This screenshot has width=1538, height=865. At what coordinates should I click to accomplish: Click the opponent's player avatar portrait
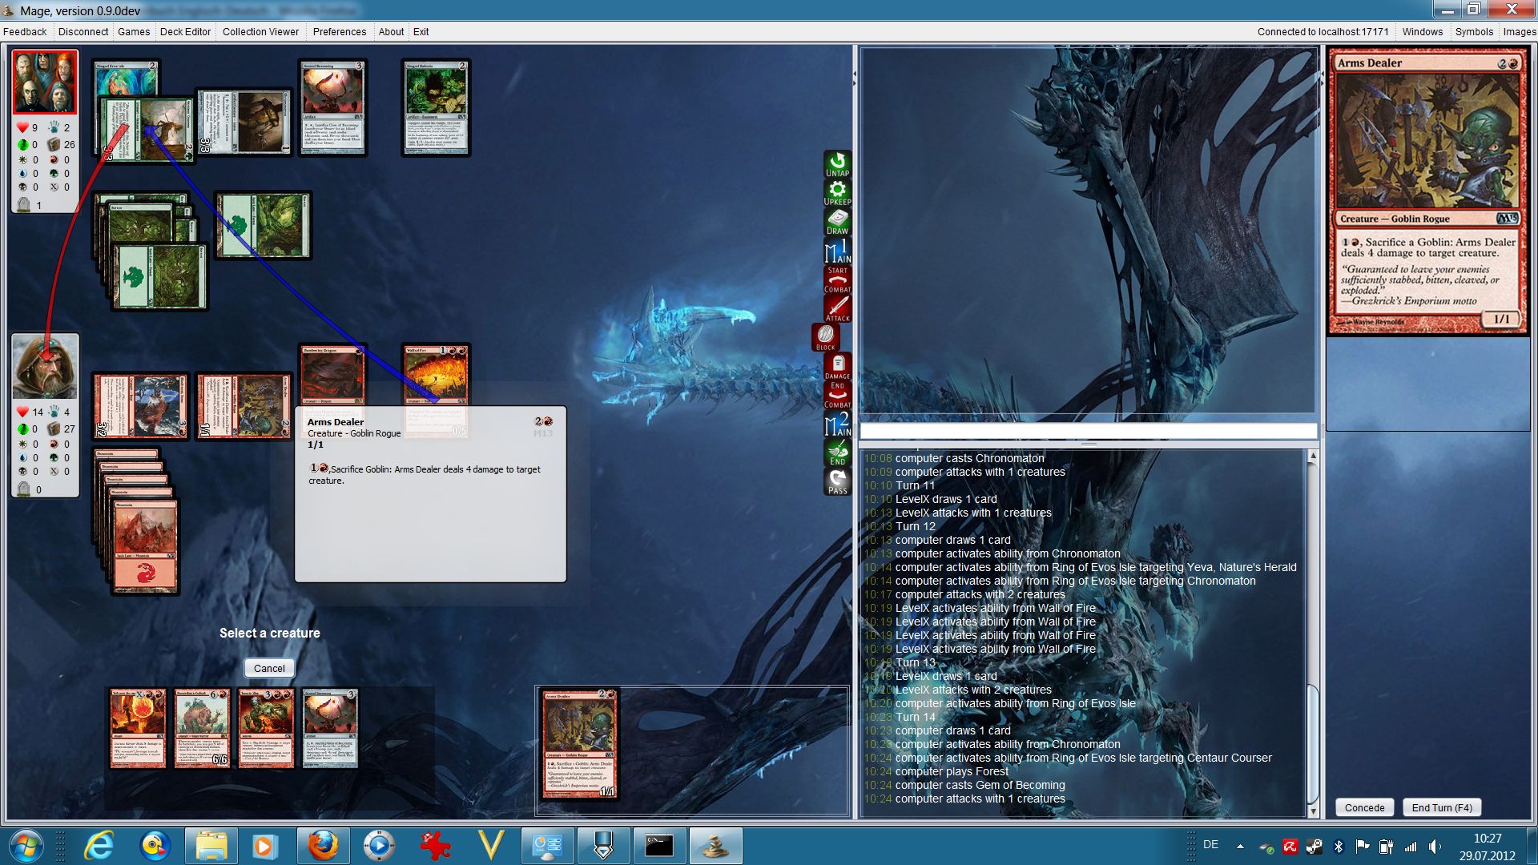[x=45, y=82]
